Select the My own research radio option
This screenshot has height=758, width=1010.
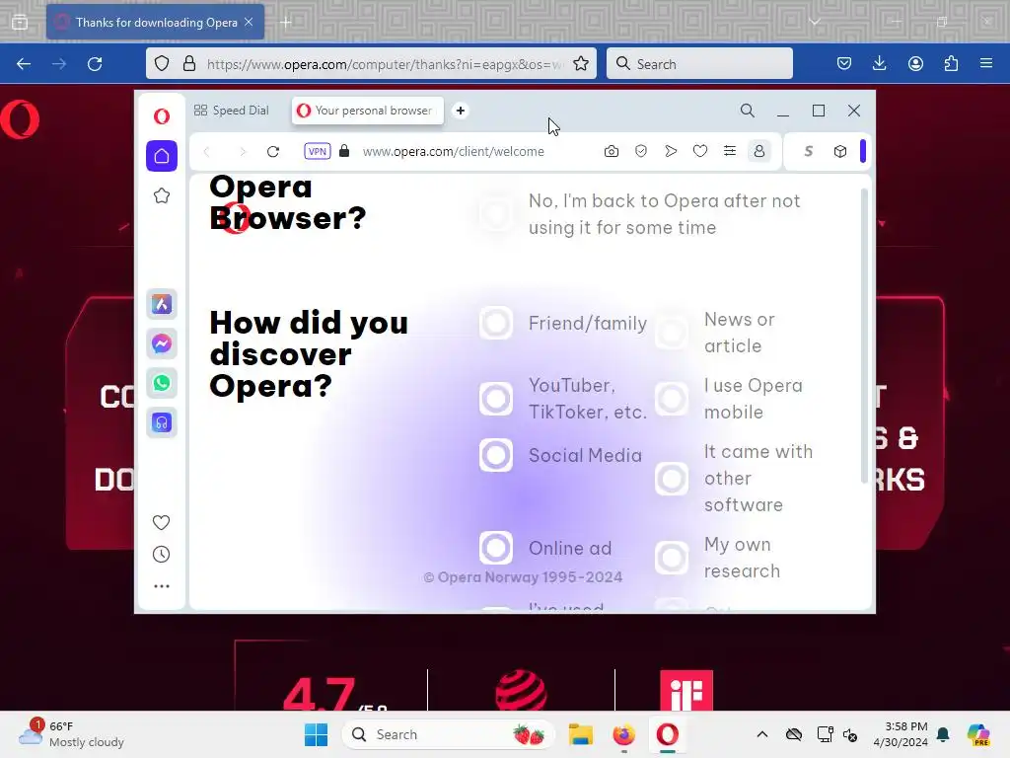pyautogui.click(x=671, y=558)
